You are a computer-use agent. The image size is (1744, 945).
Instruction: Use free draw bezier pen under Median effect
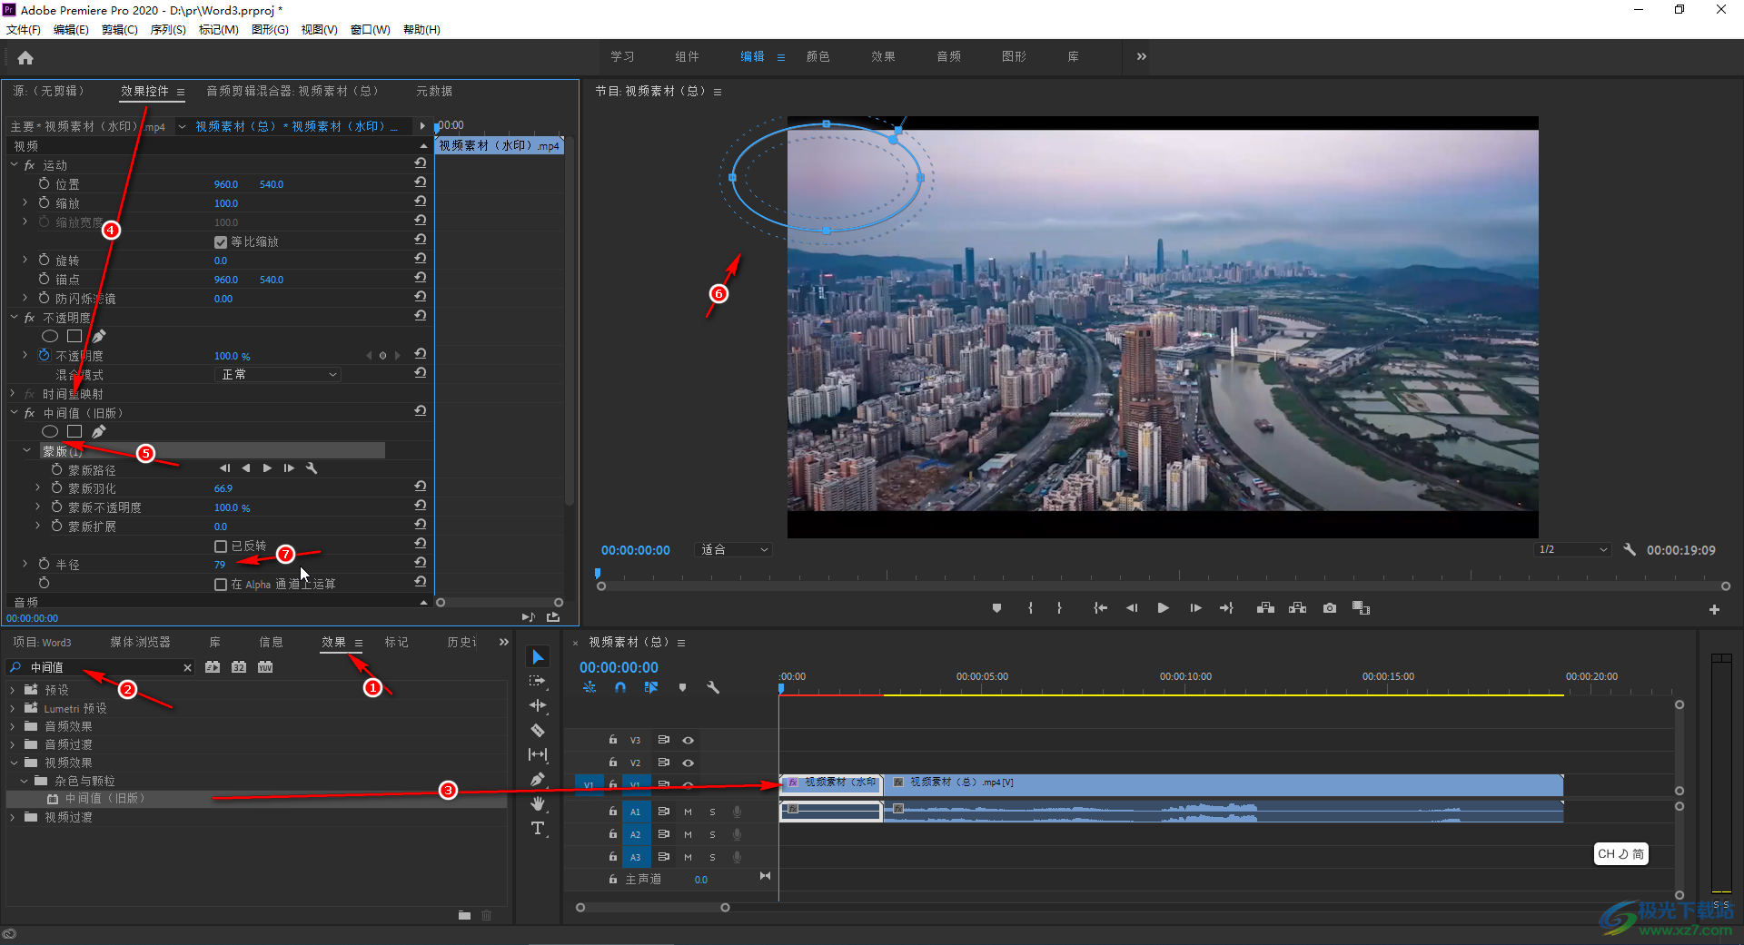pos(98,431)
